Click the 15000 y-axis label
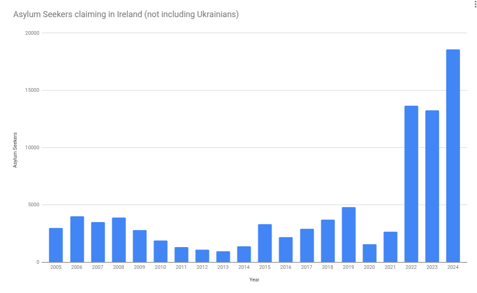Viewport: 477px width, 293px height. [32, 90]
